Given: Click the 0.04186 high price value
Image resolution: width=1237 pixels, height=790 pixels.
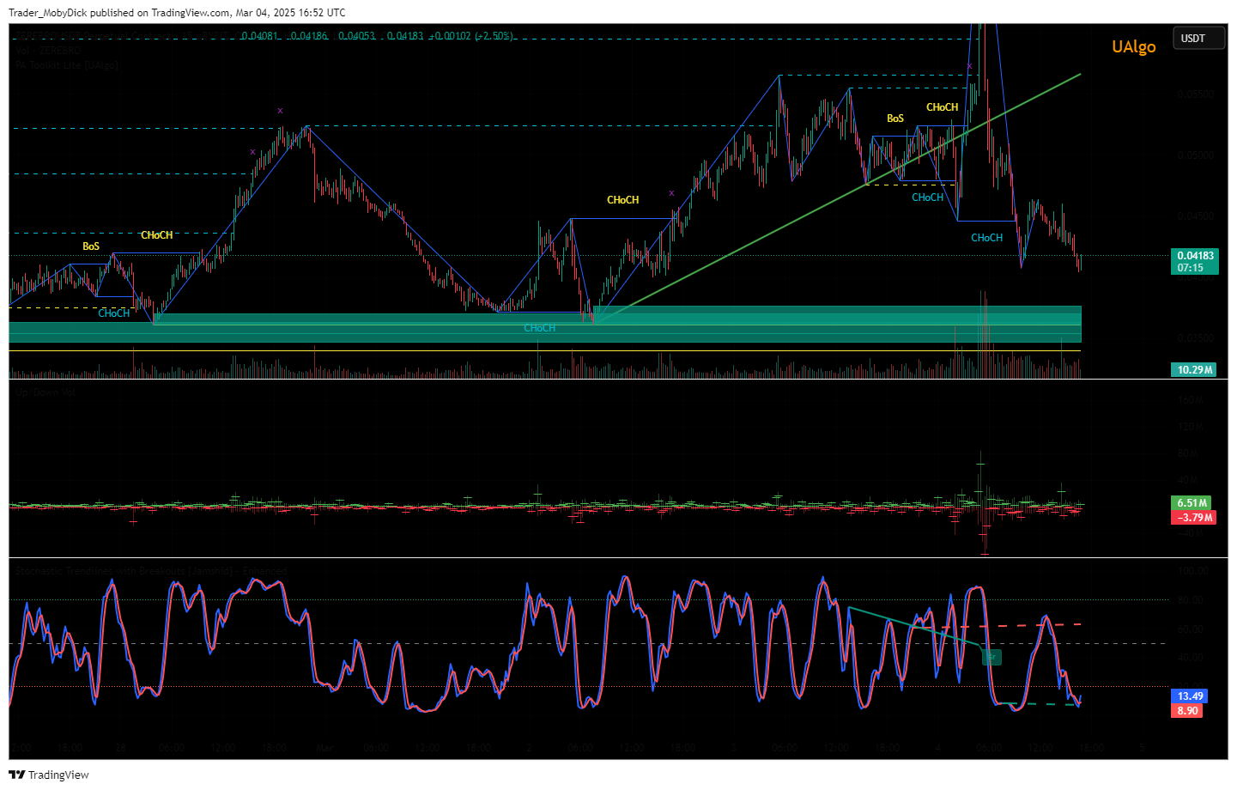Looking at the screenshot, I should pyautogui.click(x=308, y=36).
